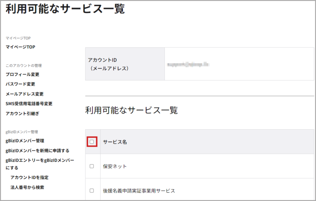Screen dimensions: 316x201
Task: Tick the checkbox for 後援名義申請実証事業用サービス
Action: (92, 190)
